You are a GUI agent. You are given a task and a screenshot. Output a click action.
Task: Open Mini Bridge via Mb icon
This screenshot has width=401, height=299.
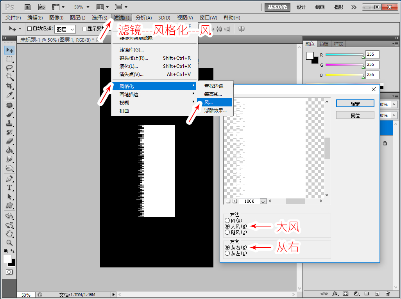coord(42,7)
